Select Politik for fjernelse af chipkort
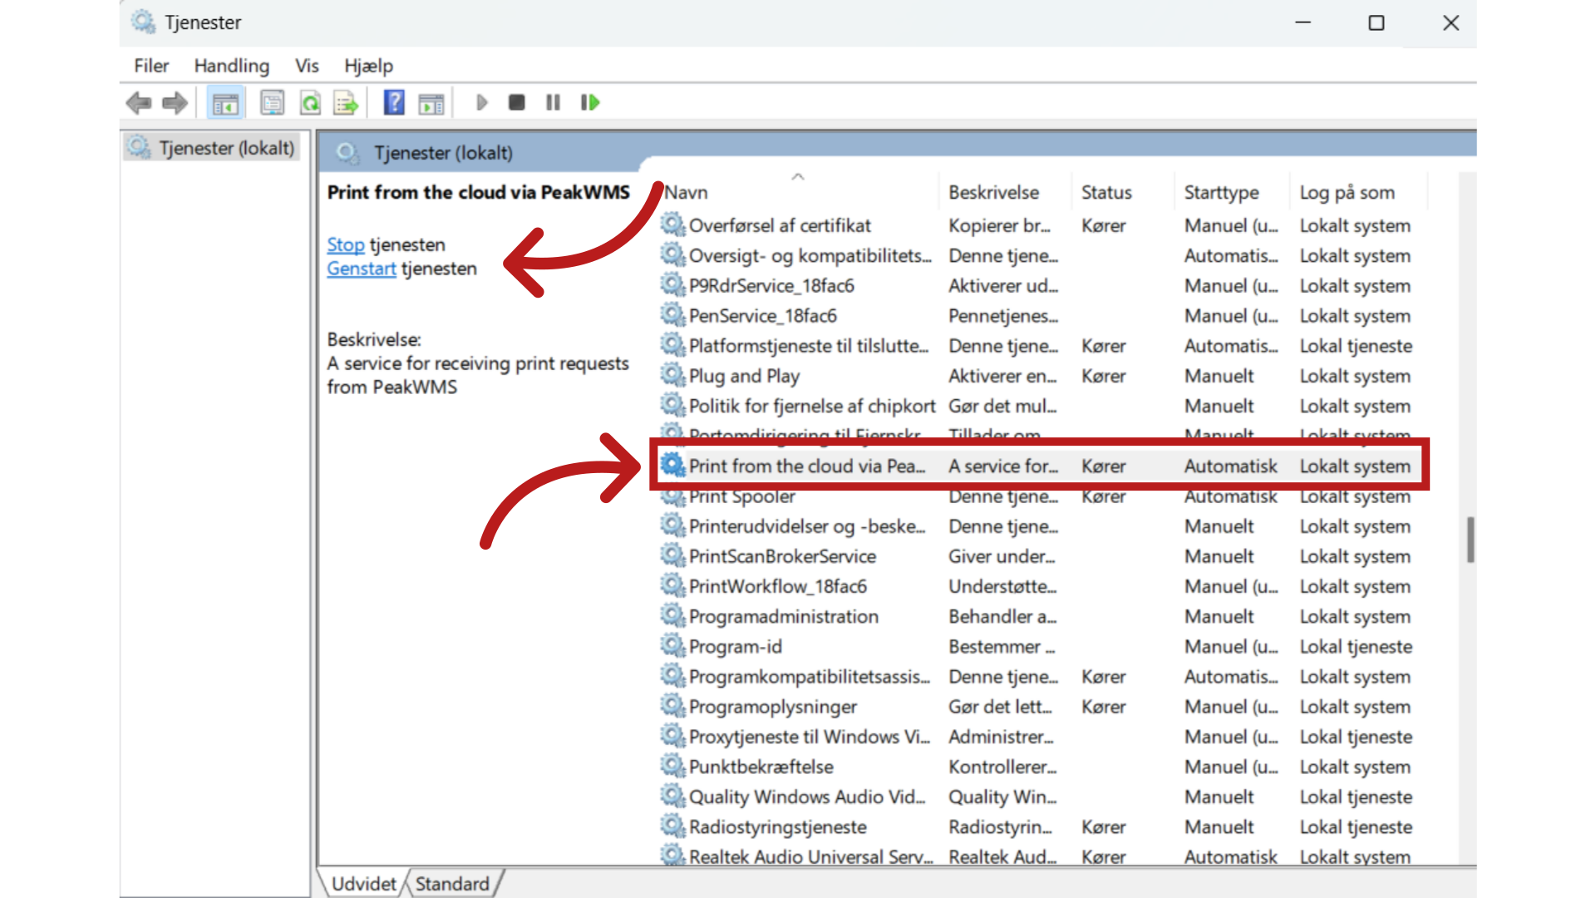 (x=812, y=406)
